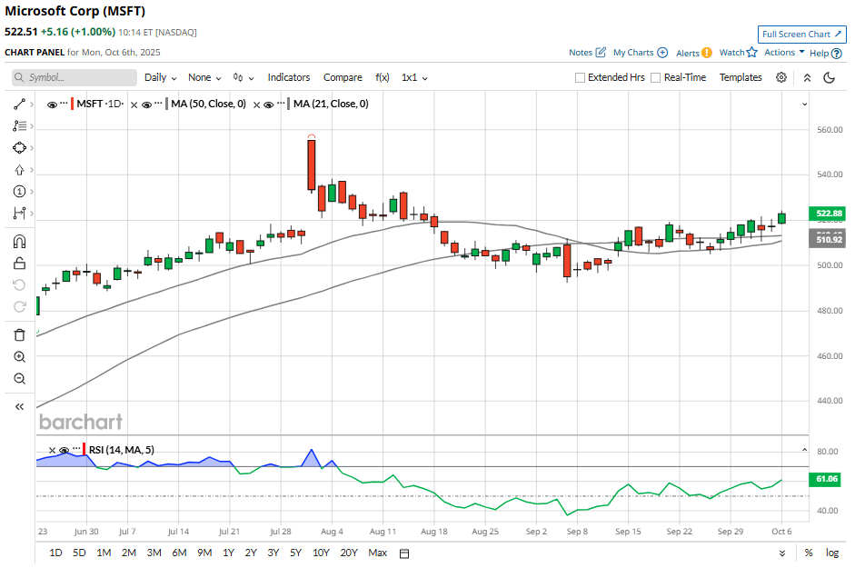
Task: Click the lock drawings icon
Action: [19, 264]
